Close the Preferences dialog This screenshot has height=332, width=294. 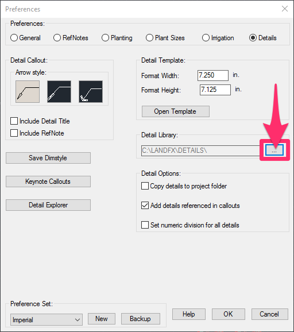click(x=285, y=9)
